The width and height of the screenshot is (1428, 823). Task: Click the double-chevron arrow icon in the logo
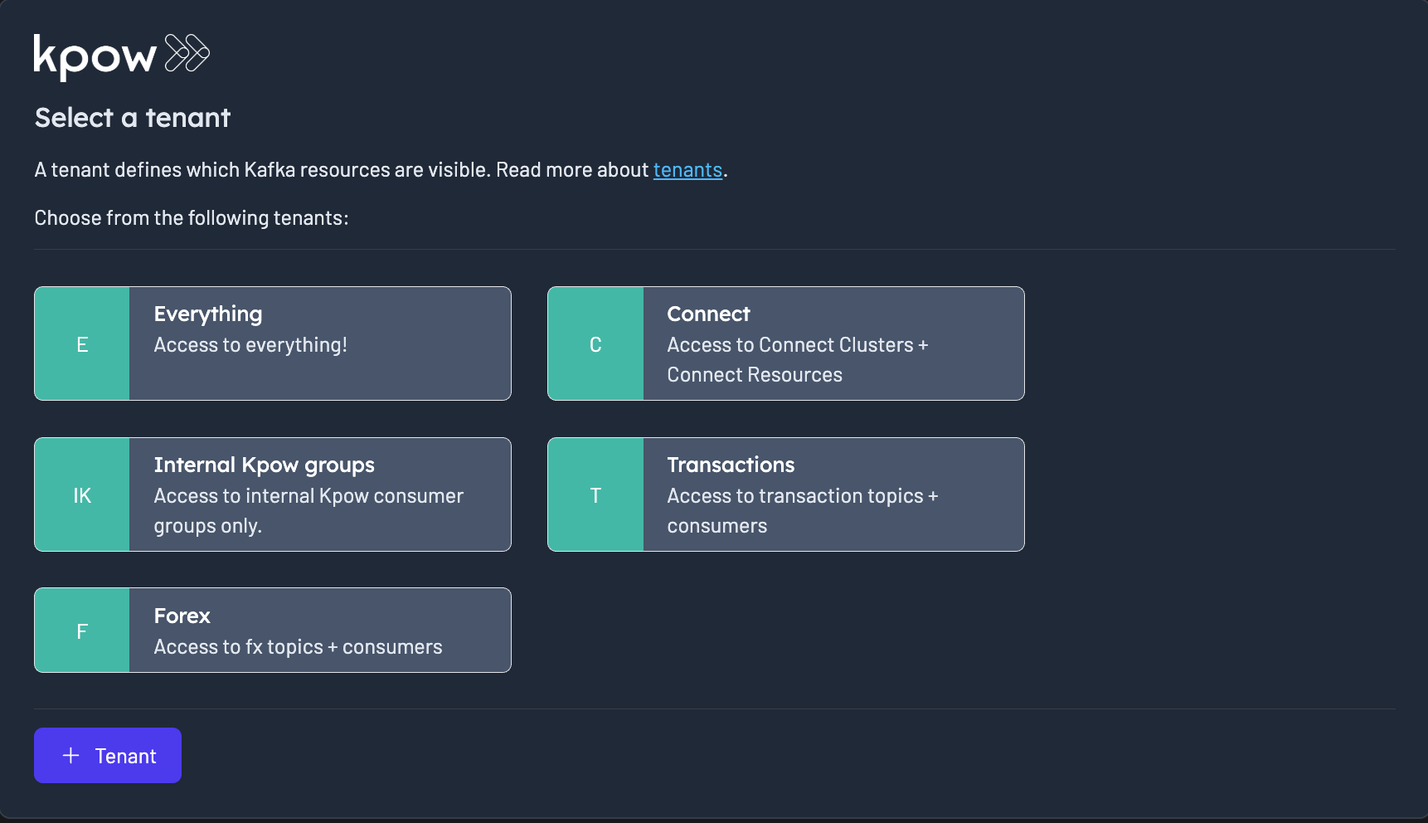[187, 53]
